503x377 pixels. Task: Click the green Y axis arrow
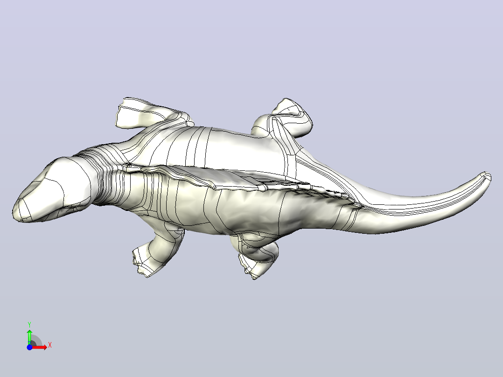29,336
